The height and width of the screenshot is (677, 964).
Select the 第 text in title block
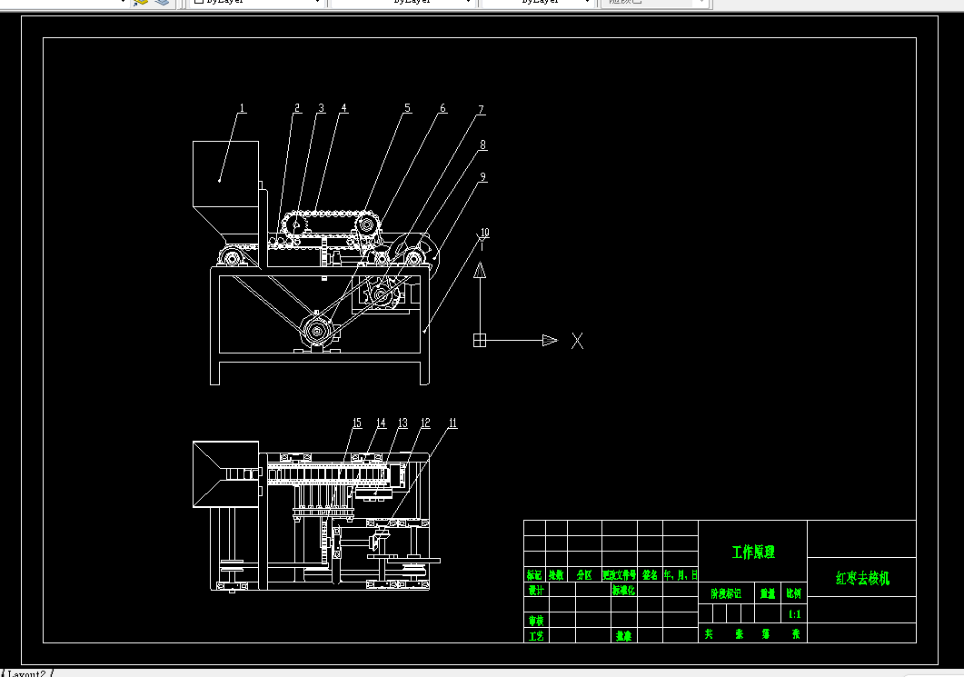[766, 634]
